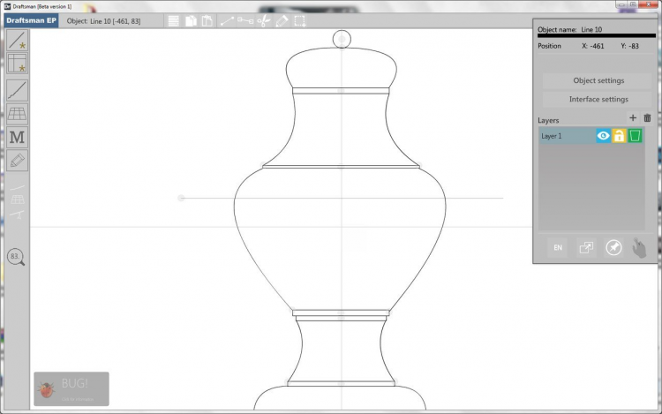662x414 pixels.
Task: Select the perspective grid tool
Action: (18, 114)
